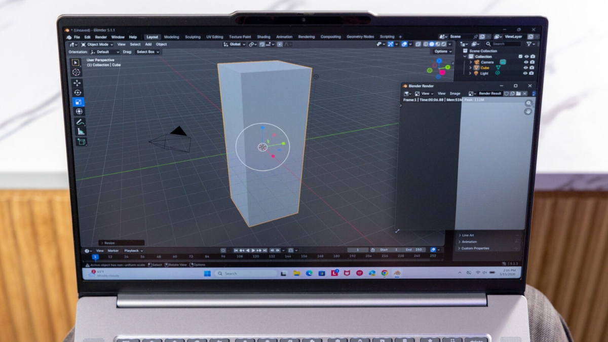Click the Playback button in the timeline
The image size is (608, 342).
(x=133, y=251)
